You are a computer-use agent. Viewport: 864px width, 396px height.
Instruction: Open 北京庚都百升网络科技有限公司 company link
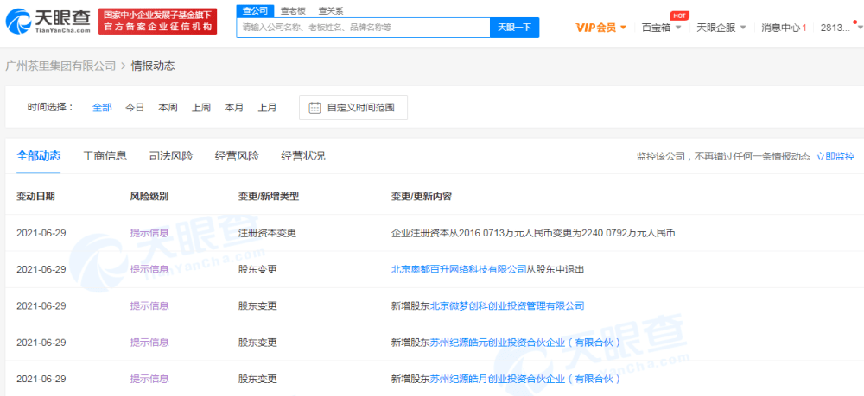point(459,269)
